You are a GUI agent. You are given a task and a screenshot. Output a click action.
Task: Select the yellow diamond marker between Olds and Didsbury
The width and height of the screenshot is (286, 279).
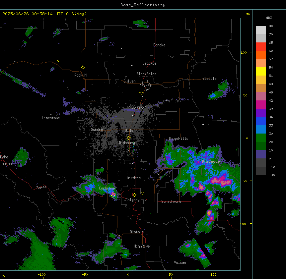pos(129,138)
